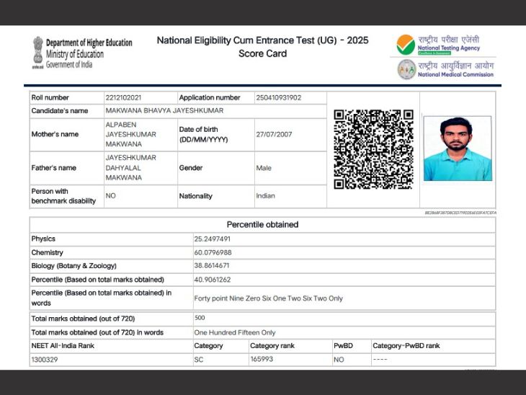Select the roll number value 2212102021
The height and width of the screenshot is (395, 526).
(x=124, y=97)
